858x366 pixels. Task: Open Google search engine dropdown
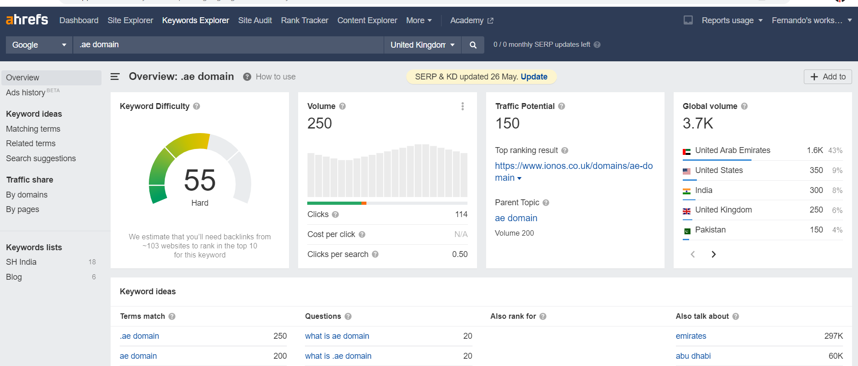click(x=39, y=45)
